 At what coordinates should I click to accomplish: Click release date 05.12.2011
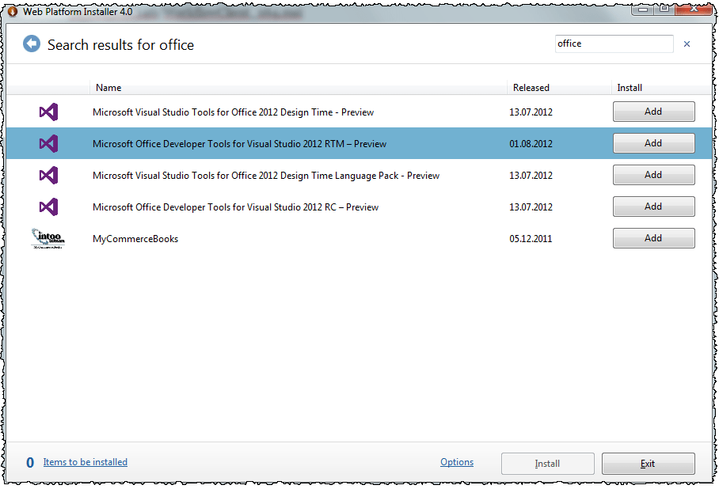point(531,239)
